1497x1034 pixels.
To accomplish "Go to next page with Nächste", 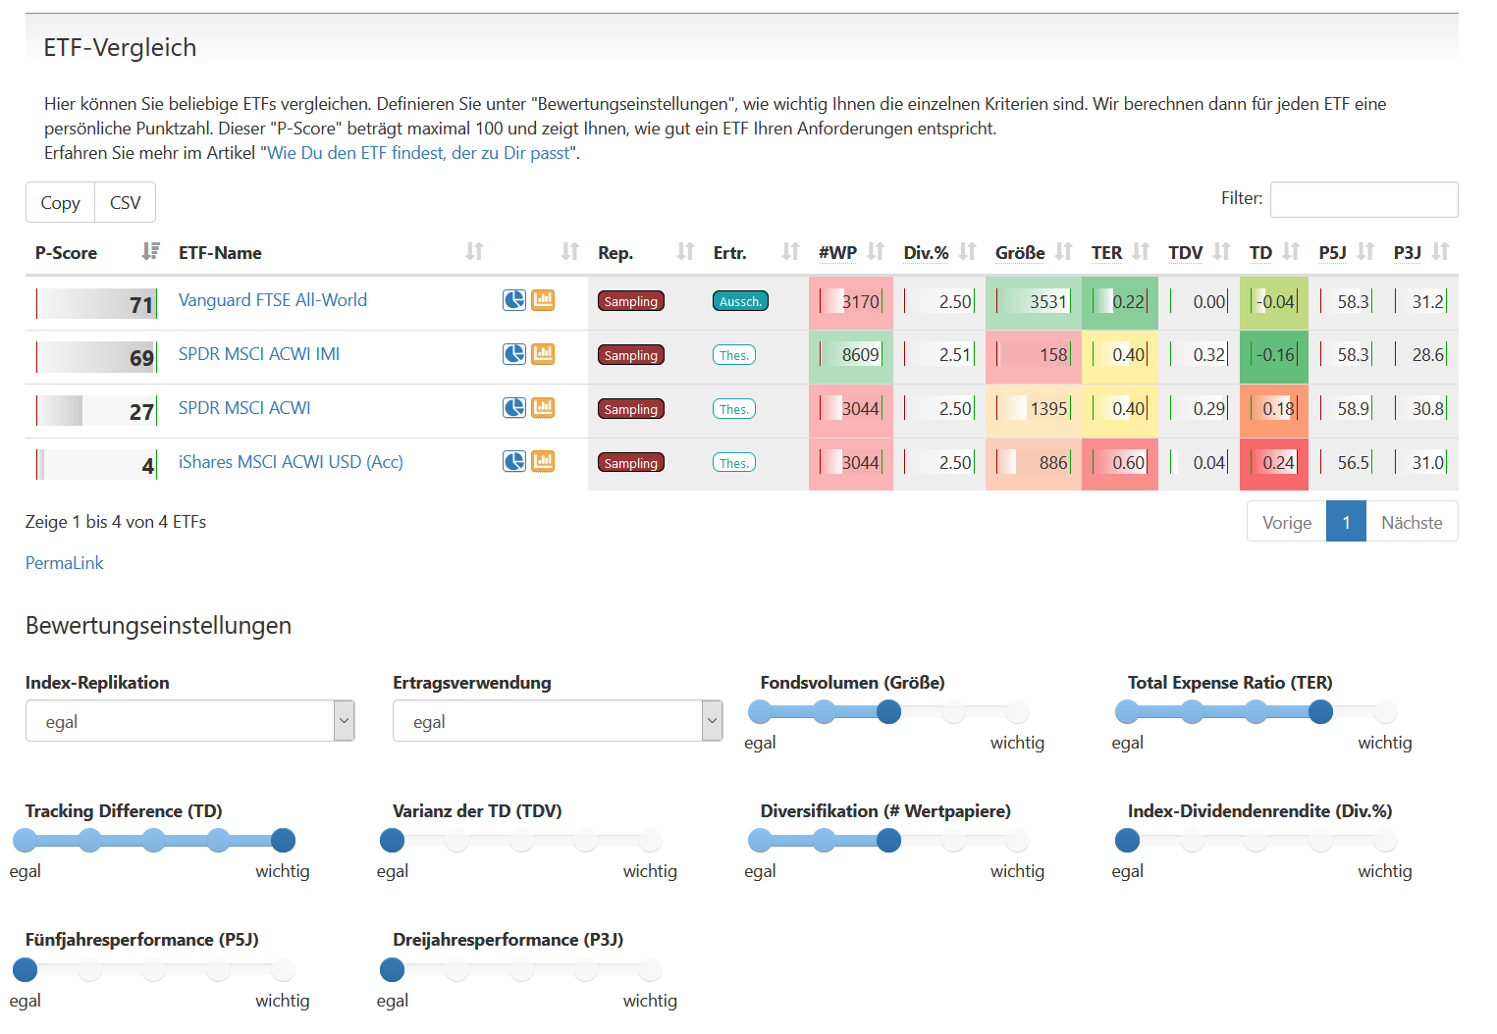I will [x=1412, y=522].
